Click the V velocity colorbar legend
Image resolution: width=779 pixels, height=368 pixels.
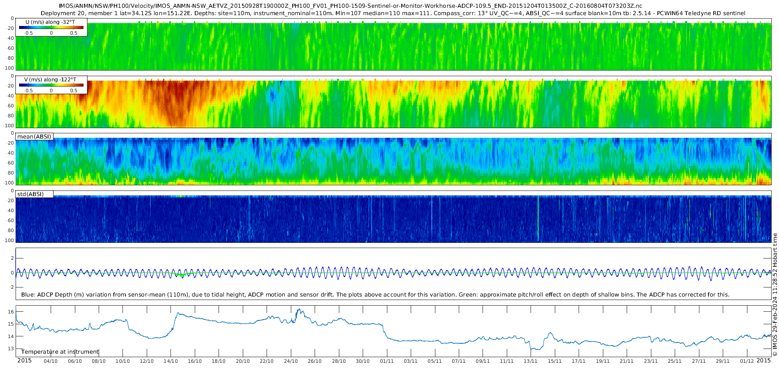pyautogui.click(x=51, y=85)
